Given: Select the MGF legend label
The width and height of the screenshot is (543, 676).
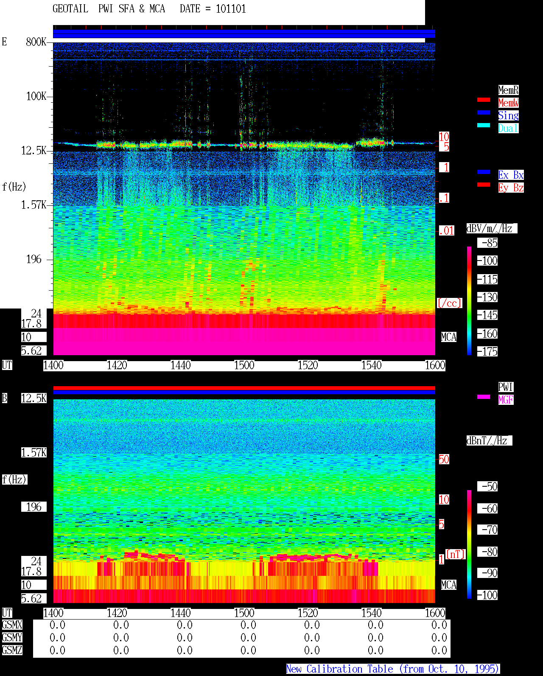Looking at the screenshot, I should [x=506, y=400].
